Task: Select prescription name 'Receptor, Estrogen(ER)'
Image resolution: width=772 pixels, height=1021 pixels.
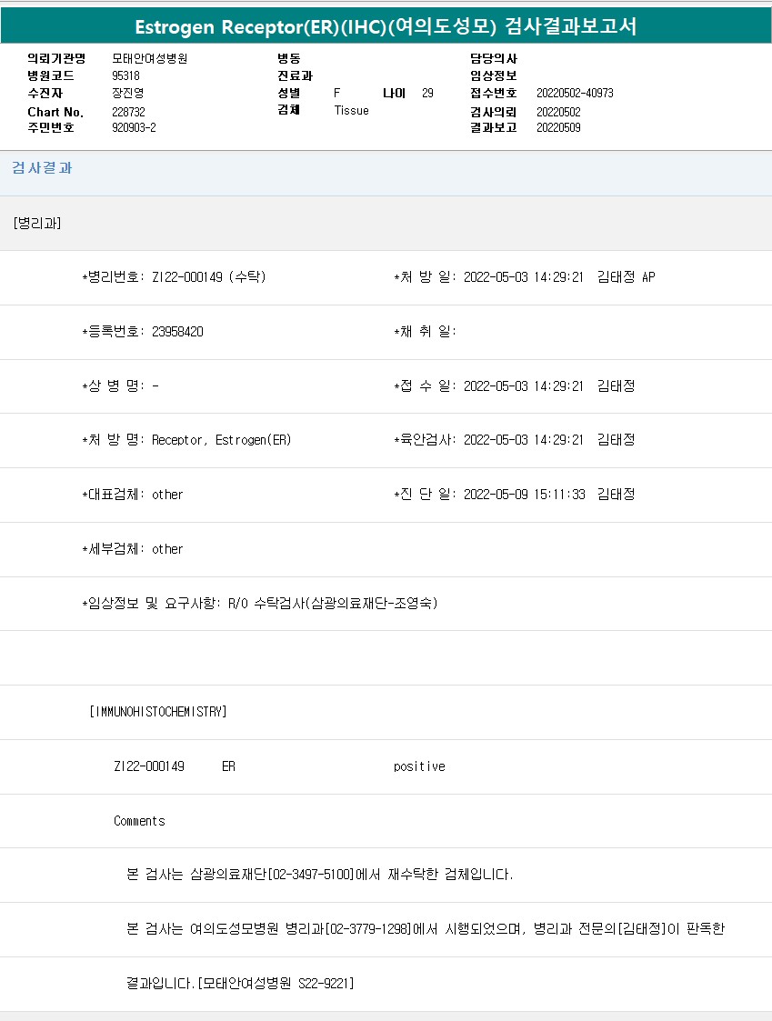Action: (222, 440)
